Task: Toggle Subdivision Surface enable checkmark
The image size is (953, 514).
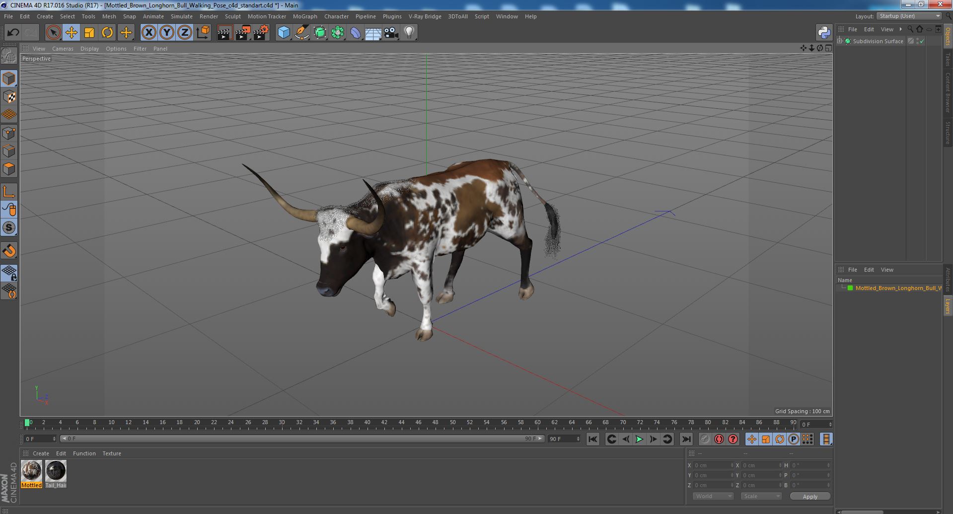Action: coord(922,41)
